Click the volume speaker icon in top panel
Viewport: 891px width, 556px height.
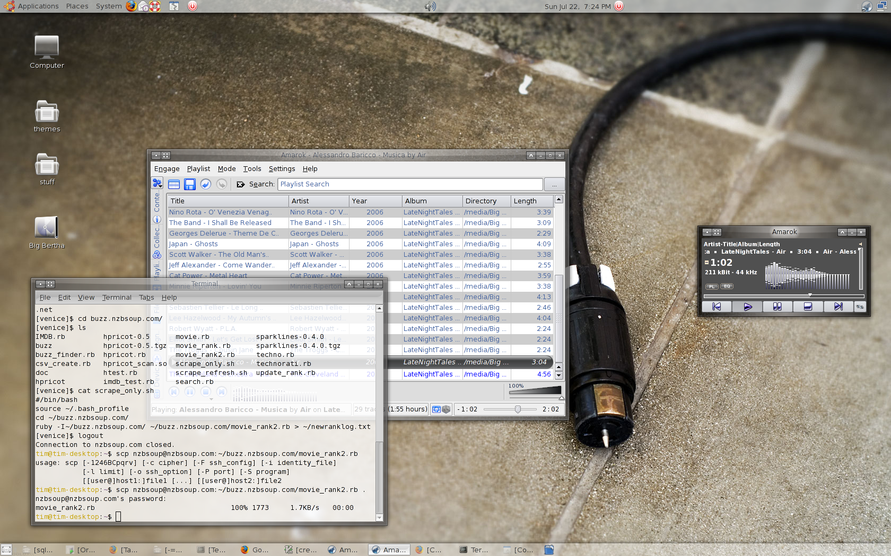pyautogui.click(x=430, y=6)
